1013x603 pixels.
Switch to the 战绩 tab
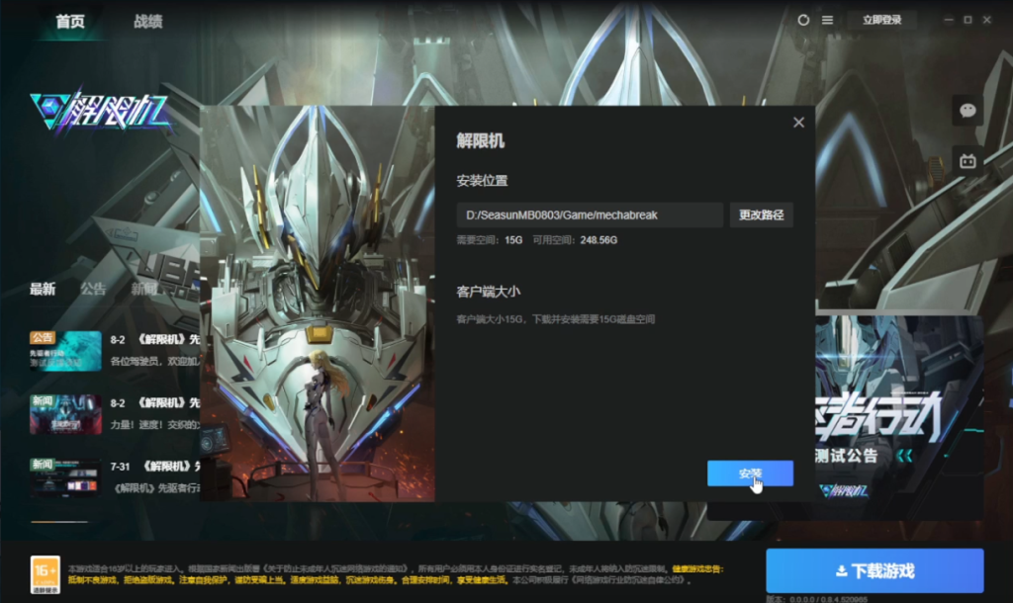tap(148, 21)
